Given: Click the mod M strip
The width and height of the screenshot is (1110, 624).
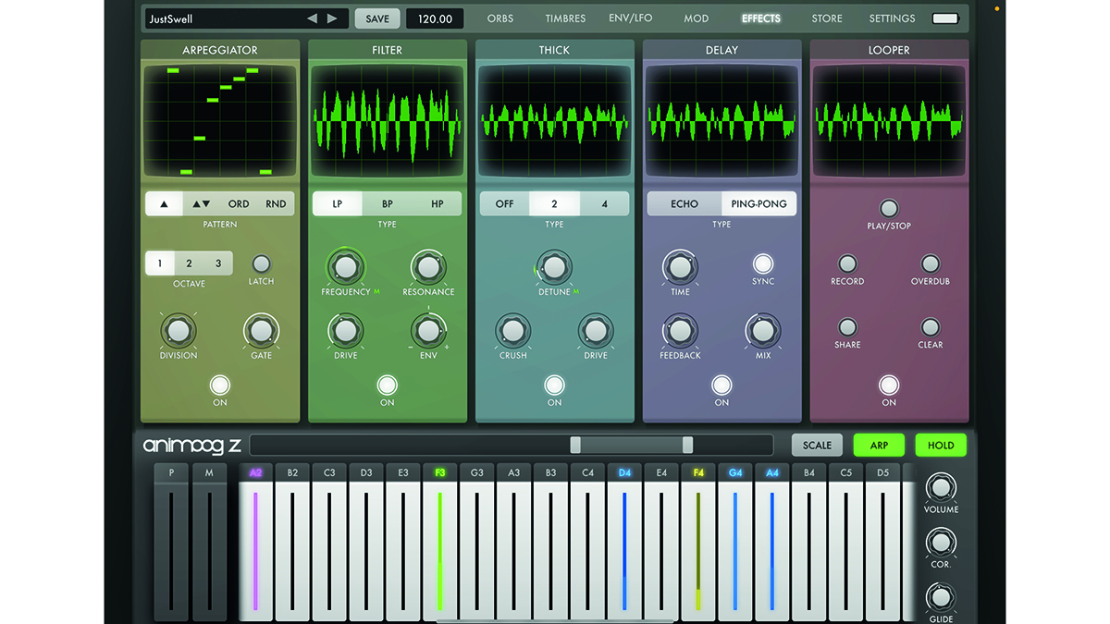Looking at the screenshot, I should coord(209,544).
